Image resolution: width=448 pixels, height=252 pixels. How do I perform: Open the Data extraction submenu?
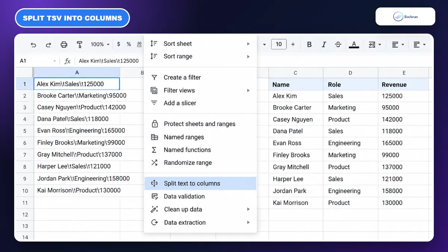point(200,223)
